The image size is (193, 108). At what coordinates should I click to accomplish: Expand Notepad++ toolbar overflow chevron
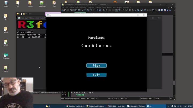click(x=174, y=10)
